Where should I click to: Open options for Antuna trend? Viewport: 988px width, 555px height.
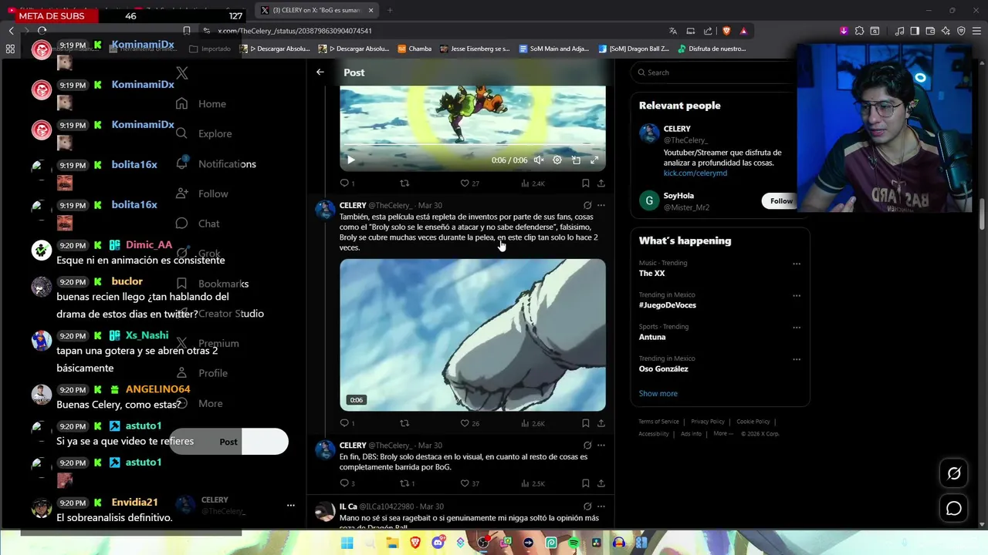[x=797, y=327]
